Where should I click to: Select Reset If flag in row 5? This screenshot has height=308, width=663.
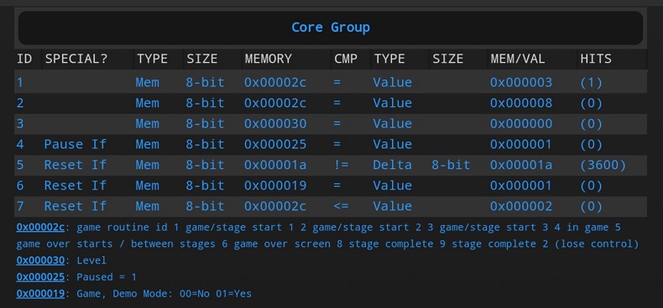point(76,165)
